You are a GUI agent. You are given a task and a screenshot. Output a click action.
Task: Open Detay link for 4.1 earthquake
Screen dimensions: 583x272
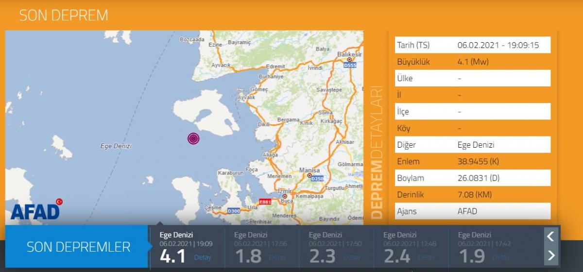point(203,257)
